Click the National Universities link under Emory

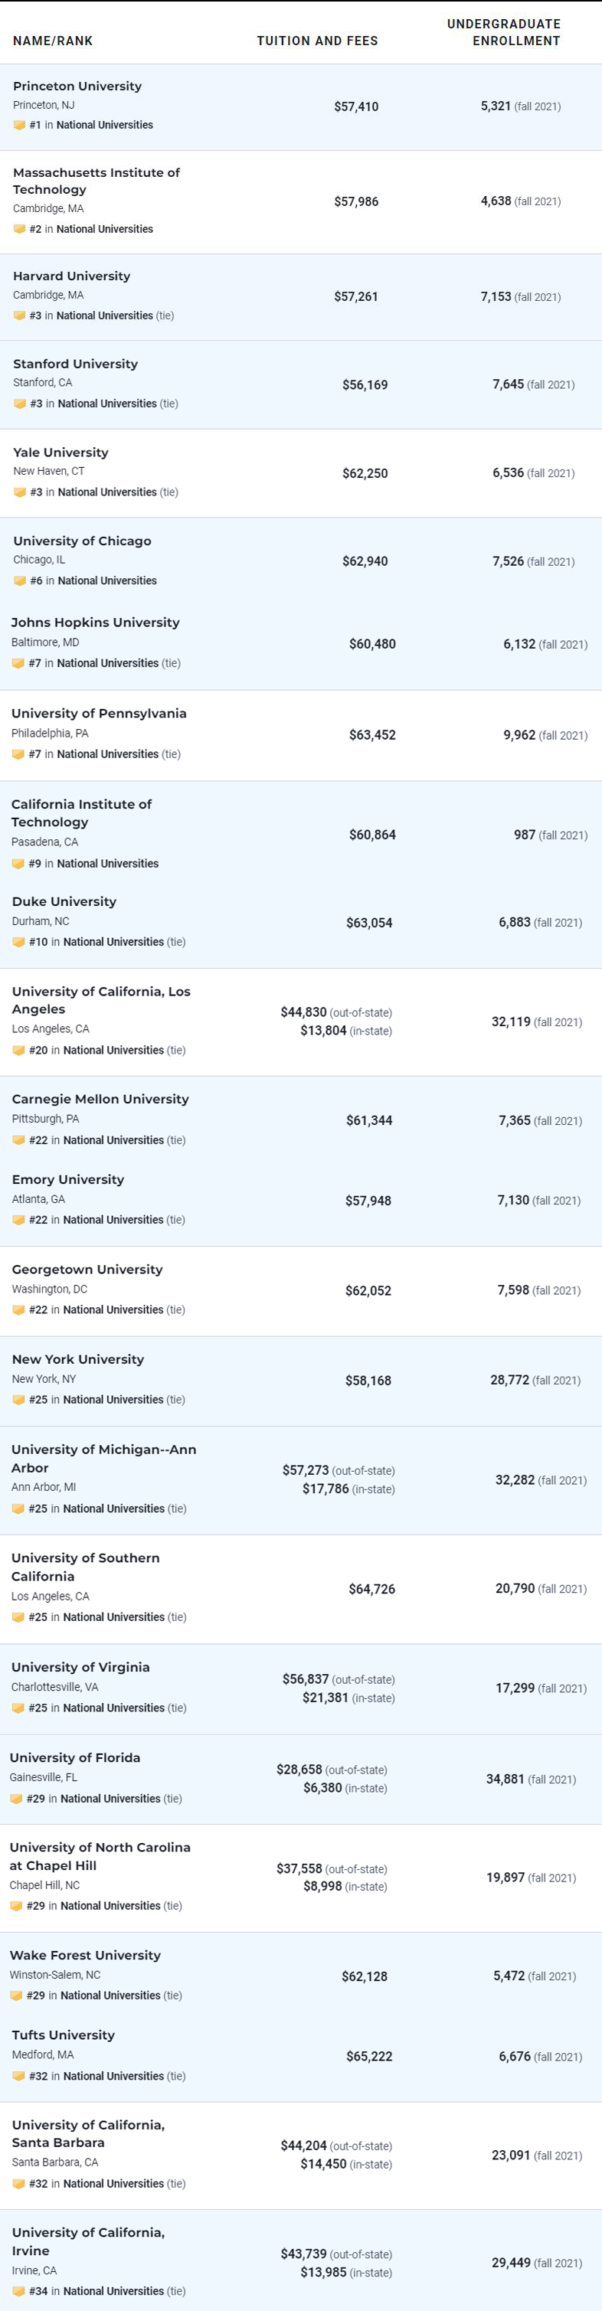point(113,1220)
